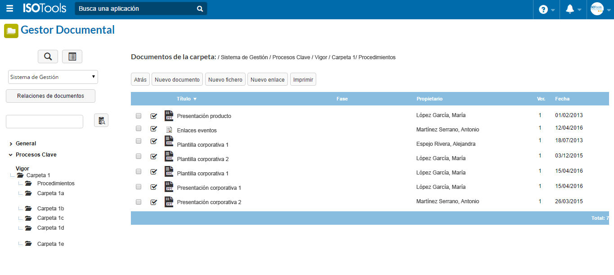Image resolution: width=614 pixels, height=275 pixels.
Task: Open the Carpeta 1b folder in tree
Action: [x=50, y=209]
